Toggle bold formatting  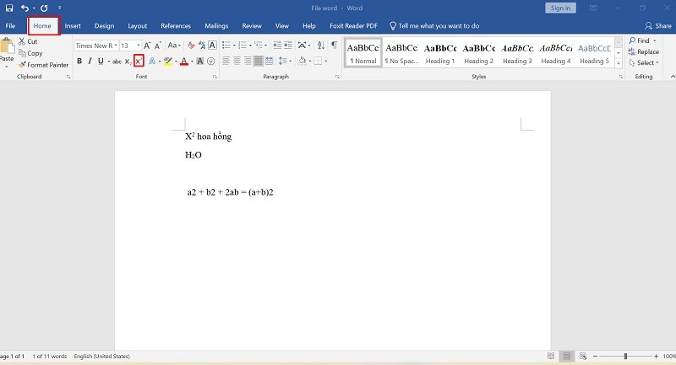(x=79, y=61)
